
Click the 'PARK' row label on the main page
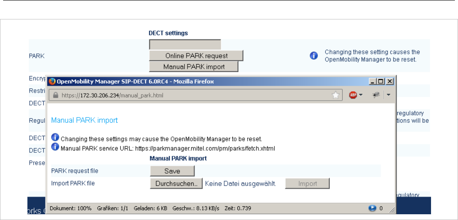37,56
